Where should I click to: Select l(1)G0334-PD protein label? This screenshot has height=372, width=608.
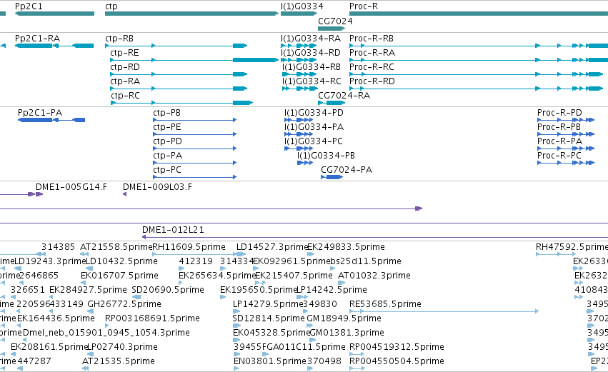[314, 113]
